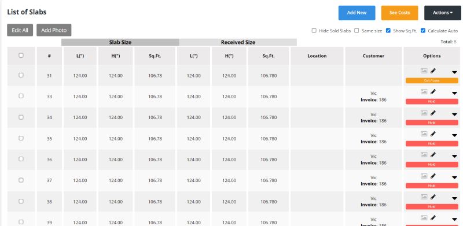Click the image icon in slab 35 row
Image resolution: width=463 pixels, height=226 pixels.
click(x=424, y=134)
